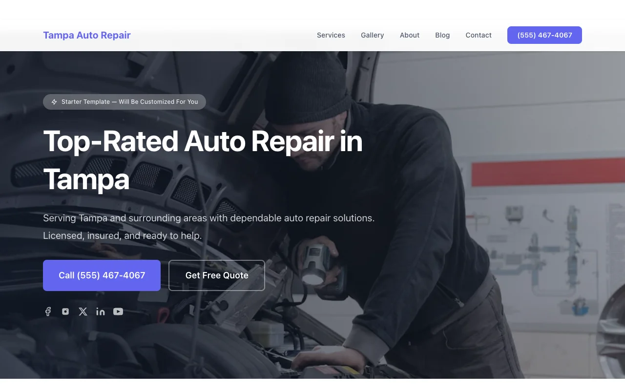Go to the Services nav item
Image resolution: width=625 pixels, height=390 pixels.
coord(331,35)
